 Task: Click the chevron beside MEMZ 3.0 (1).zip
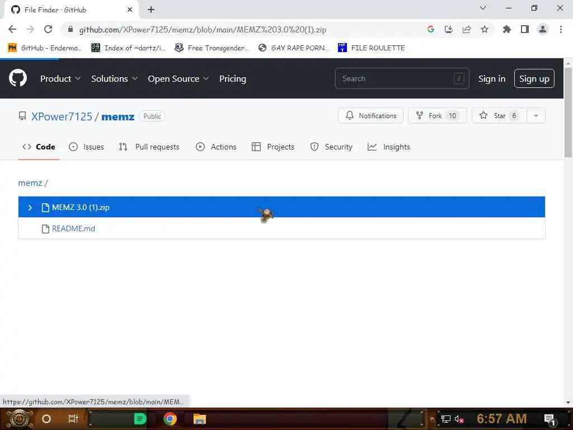point(30,207)
